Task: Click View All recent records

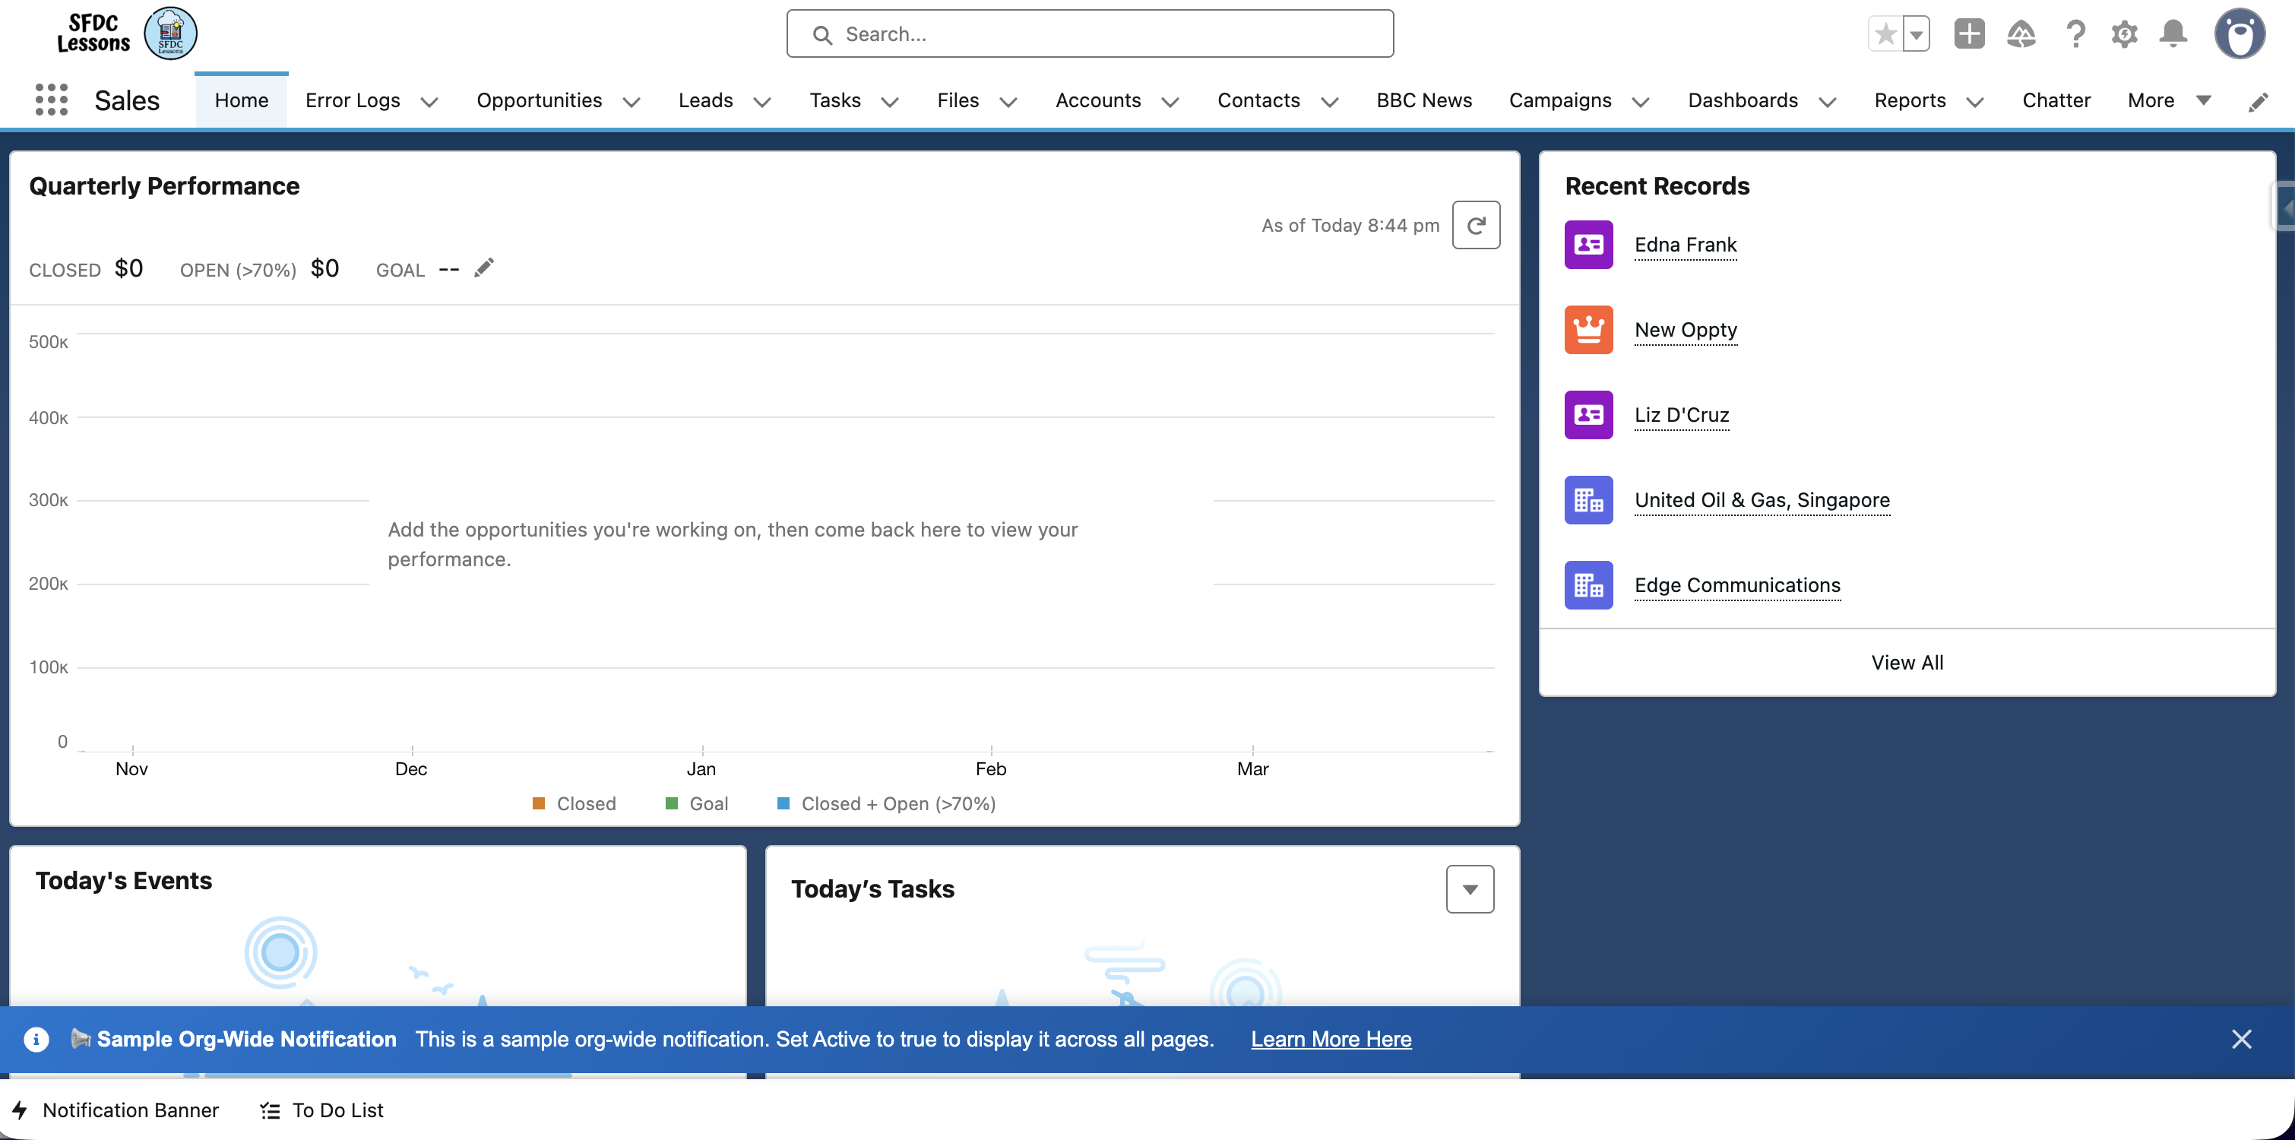Action: [x=1907, y=662]
